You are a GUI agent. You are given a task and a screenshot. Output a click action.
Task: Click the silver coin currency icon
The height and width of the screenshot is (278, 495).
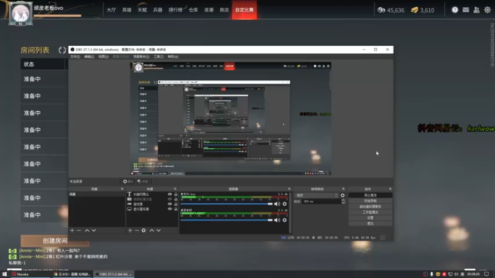click(381, 10)
